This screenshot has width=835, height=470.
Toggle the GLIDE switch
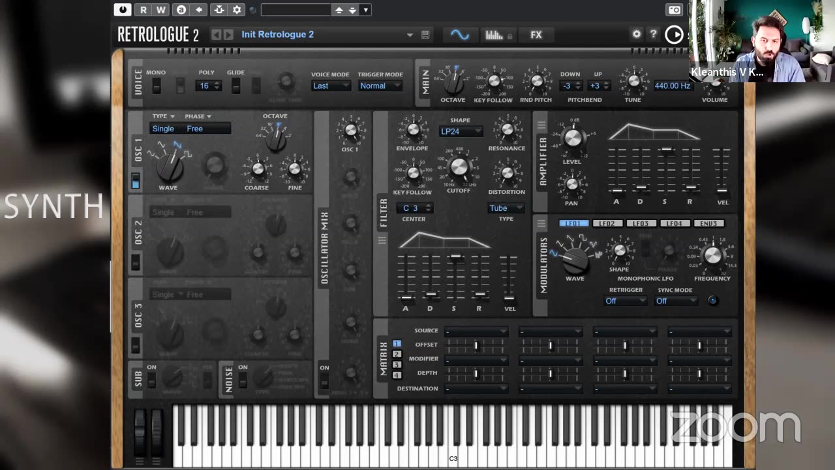point(235,86)
